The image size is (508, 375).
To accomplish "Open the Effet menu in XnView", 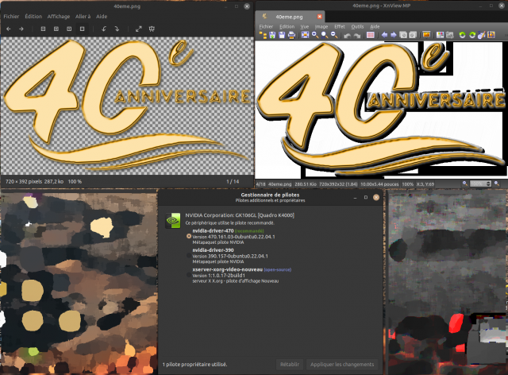I will [340, 26].
